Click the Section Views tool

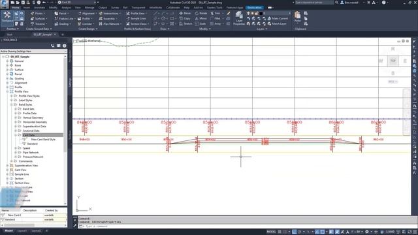coord(137,24)
